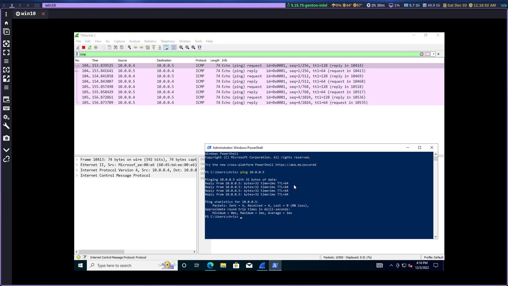The width and height of the screenshot is (508, 286).
Task: Expand Internet Control Message Protocol tree
Action: [77, 175]
